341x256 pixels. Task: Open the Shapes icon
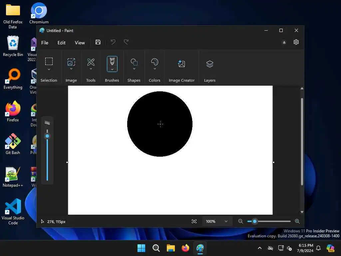coord(134,62)
